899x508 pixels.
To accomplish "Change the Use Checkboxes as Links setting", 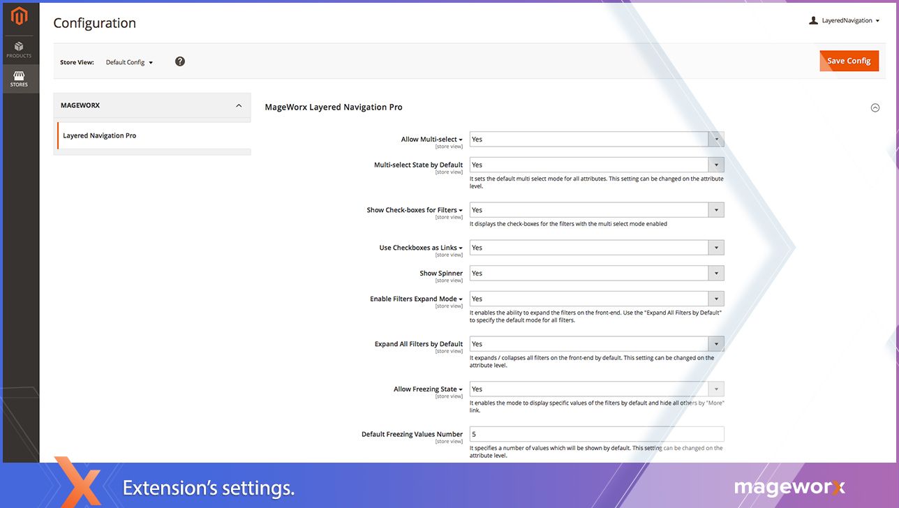I will point(596,248).
